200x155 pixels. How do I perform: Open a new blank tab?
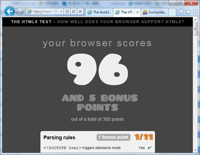(172, 12)
